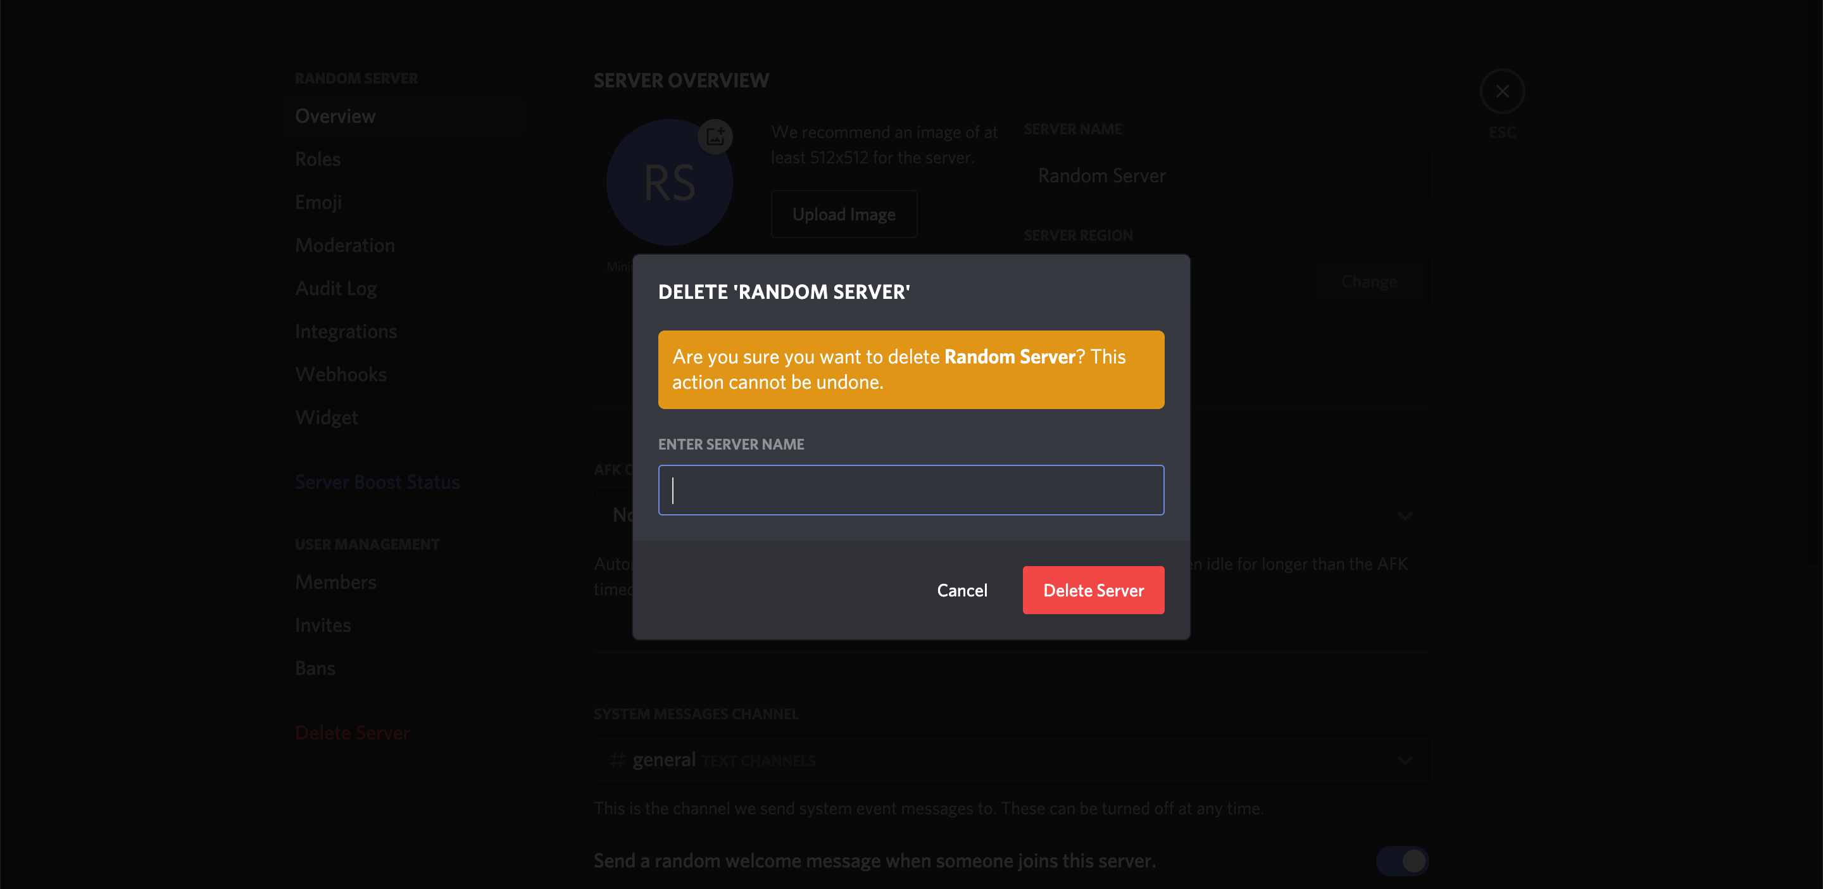The width and height of the screenshot is (1823, 889).
Task: Click the Upload Image button
Action: [844, 214]
